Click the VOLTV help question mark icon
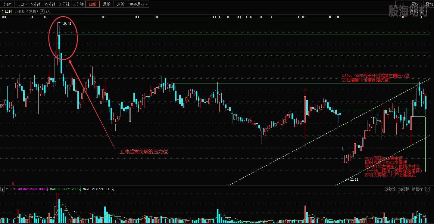The height and width of the screenshot is (224, 434). tap(3, 189)
